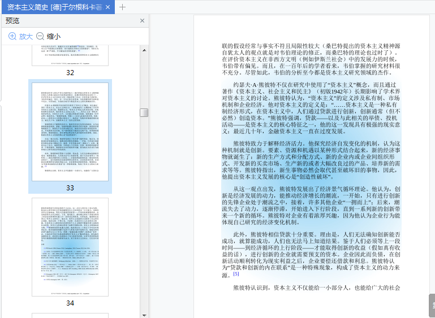Select the page 33 thumbnail
The width and height of the screenshot is (435, 318).
tap(70, 132)
